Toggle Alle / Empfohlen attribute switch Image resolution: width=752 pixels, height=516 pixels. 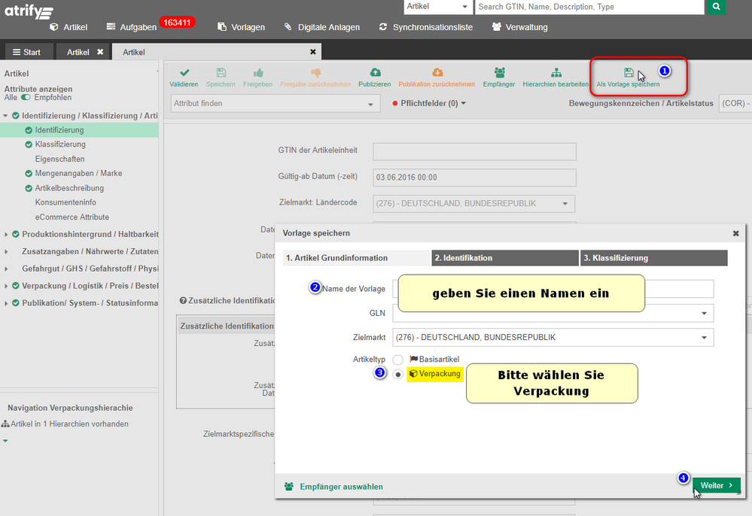(26, 98)
